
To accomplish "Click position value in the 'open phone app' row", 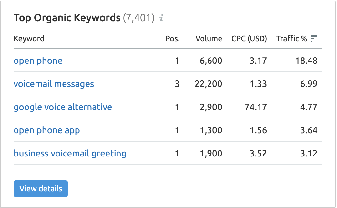I will 177,130.
